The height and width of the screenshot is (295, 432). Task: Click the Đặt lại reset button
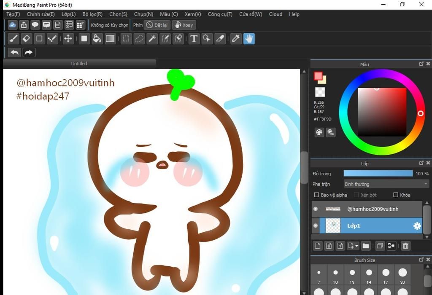coord(157,25)
